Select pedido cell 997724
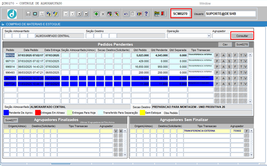This screenshot has height=166, width=267. pyautogui.click(x=10, y=84)
